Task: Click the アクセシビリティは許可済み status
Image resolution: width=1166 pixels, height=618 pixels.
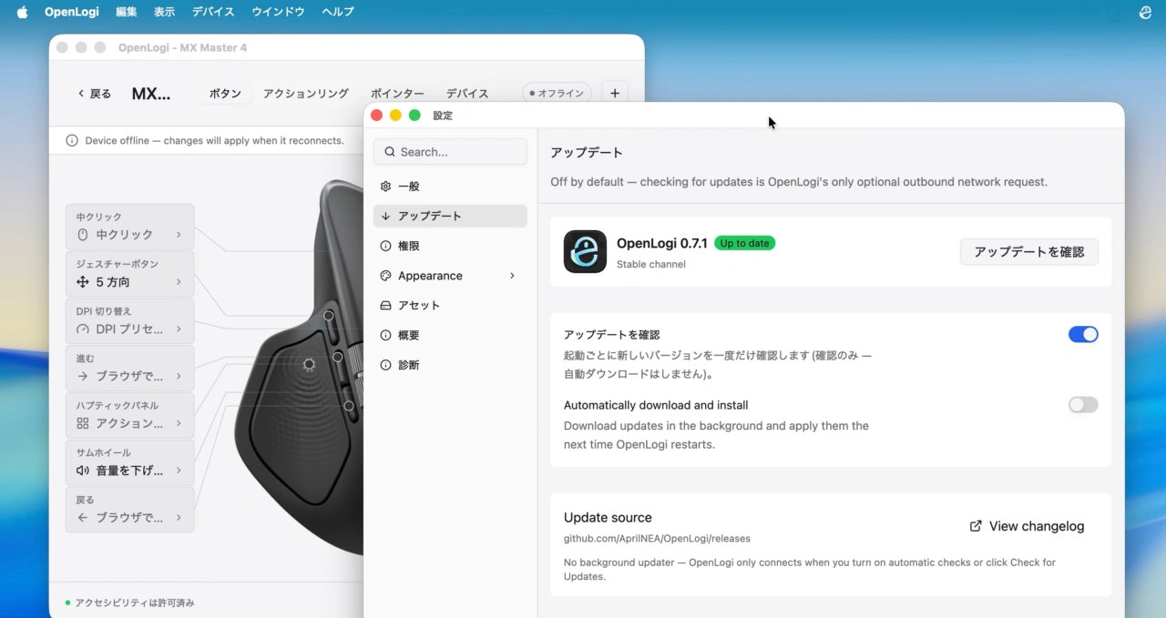Action: click(x=129, y=603)
